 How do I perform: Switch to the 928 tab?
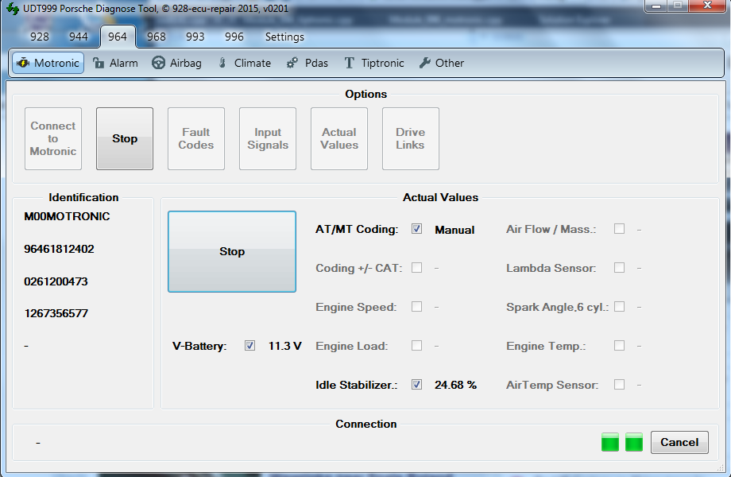[39, 37]
